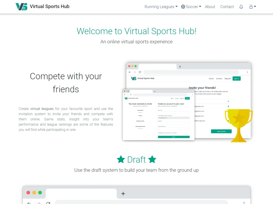Select the About nav item
The width and height of the screenshot is (273, 204).
(x=210, y=7)
